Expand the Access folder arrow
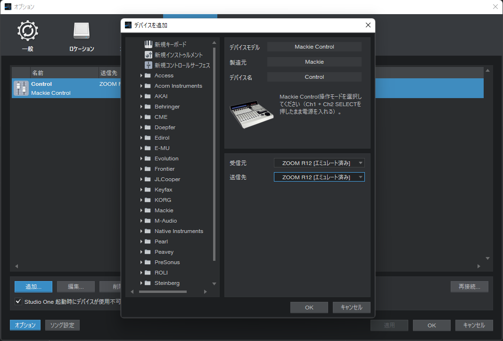Image resolution: width=503 pixels, height=341 pixels. (x=141, y=75)
